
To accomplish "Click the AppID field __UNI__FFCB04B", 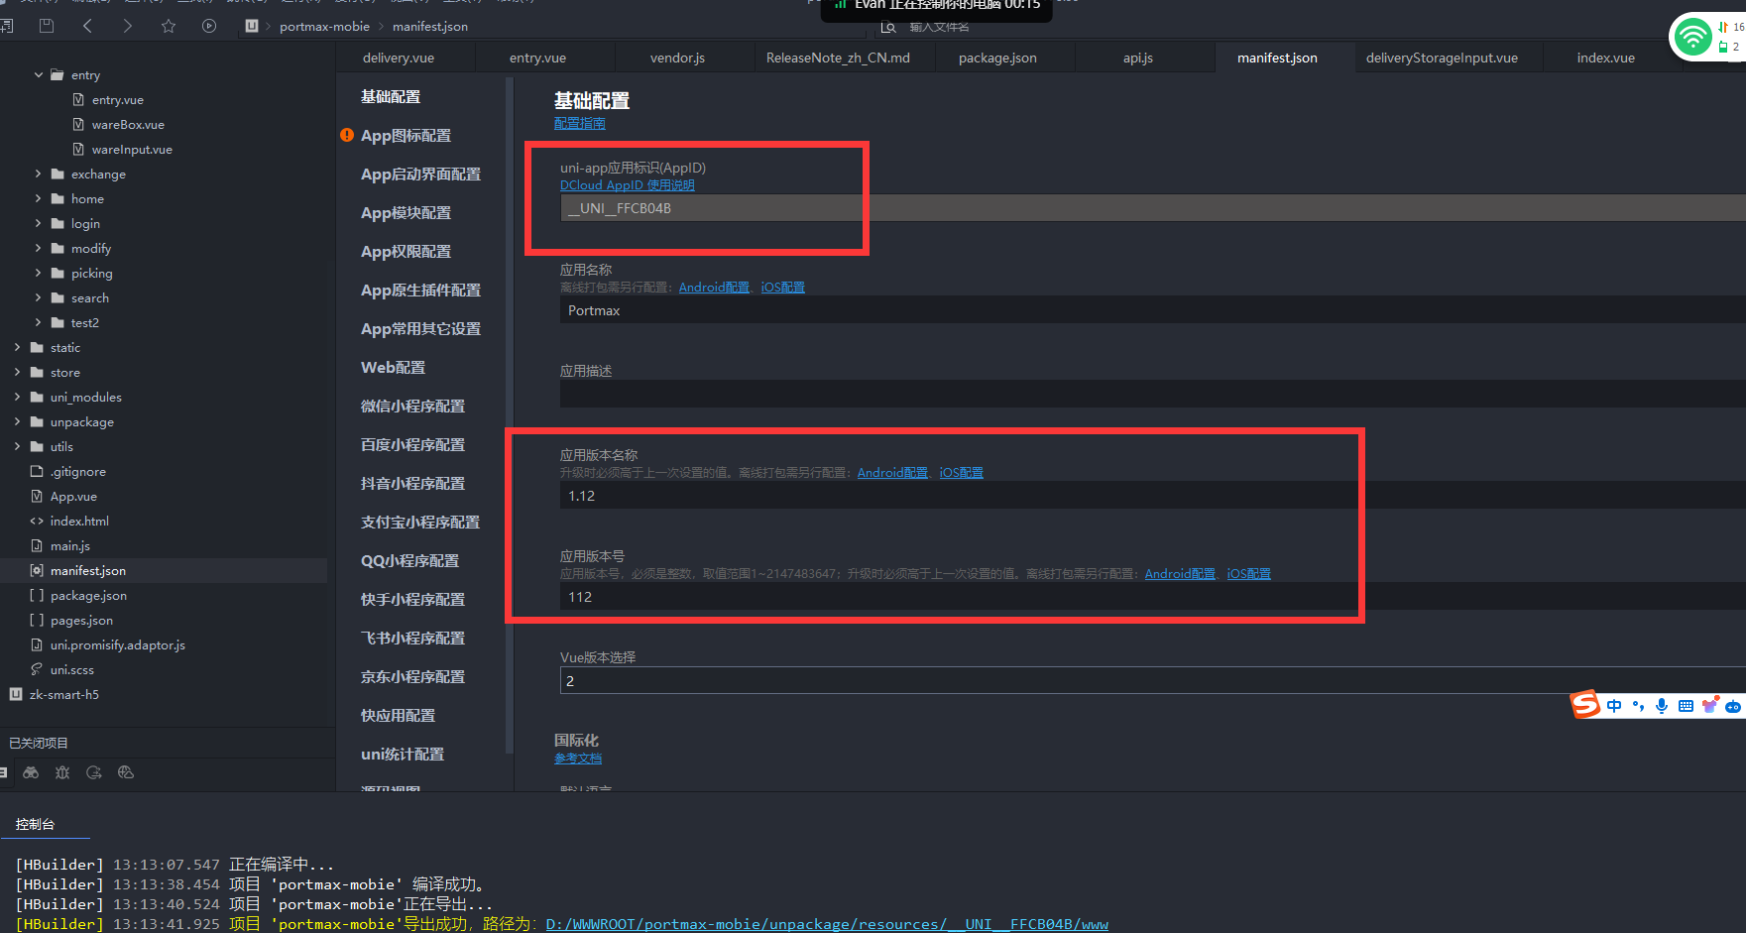I will pyautogui.click(x=1152, y=208).
